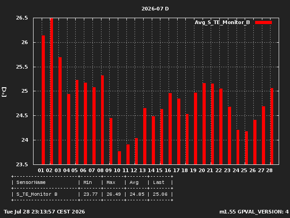This screenshot has height=218, width=290.
Task: Click the bar for day 08
Action: [x=102, y=120]
